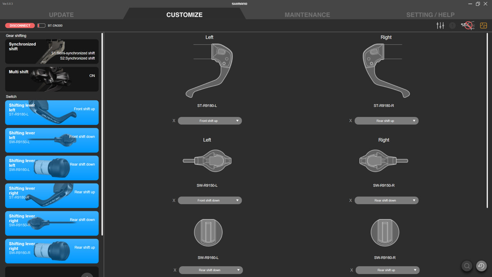The width and height of the screenshot is (492, 277).
Task: Select Shifting lever left SW-R9150-L card
Action: [x=52, y=140]
